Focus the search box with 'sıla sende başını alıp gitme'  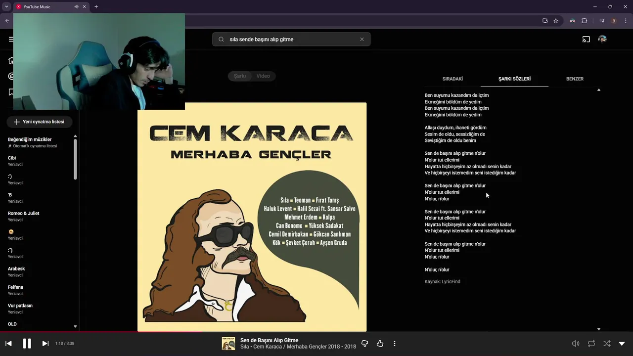click(291, 39)
